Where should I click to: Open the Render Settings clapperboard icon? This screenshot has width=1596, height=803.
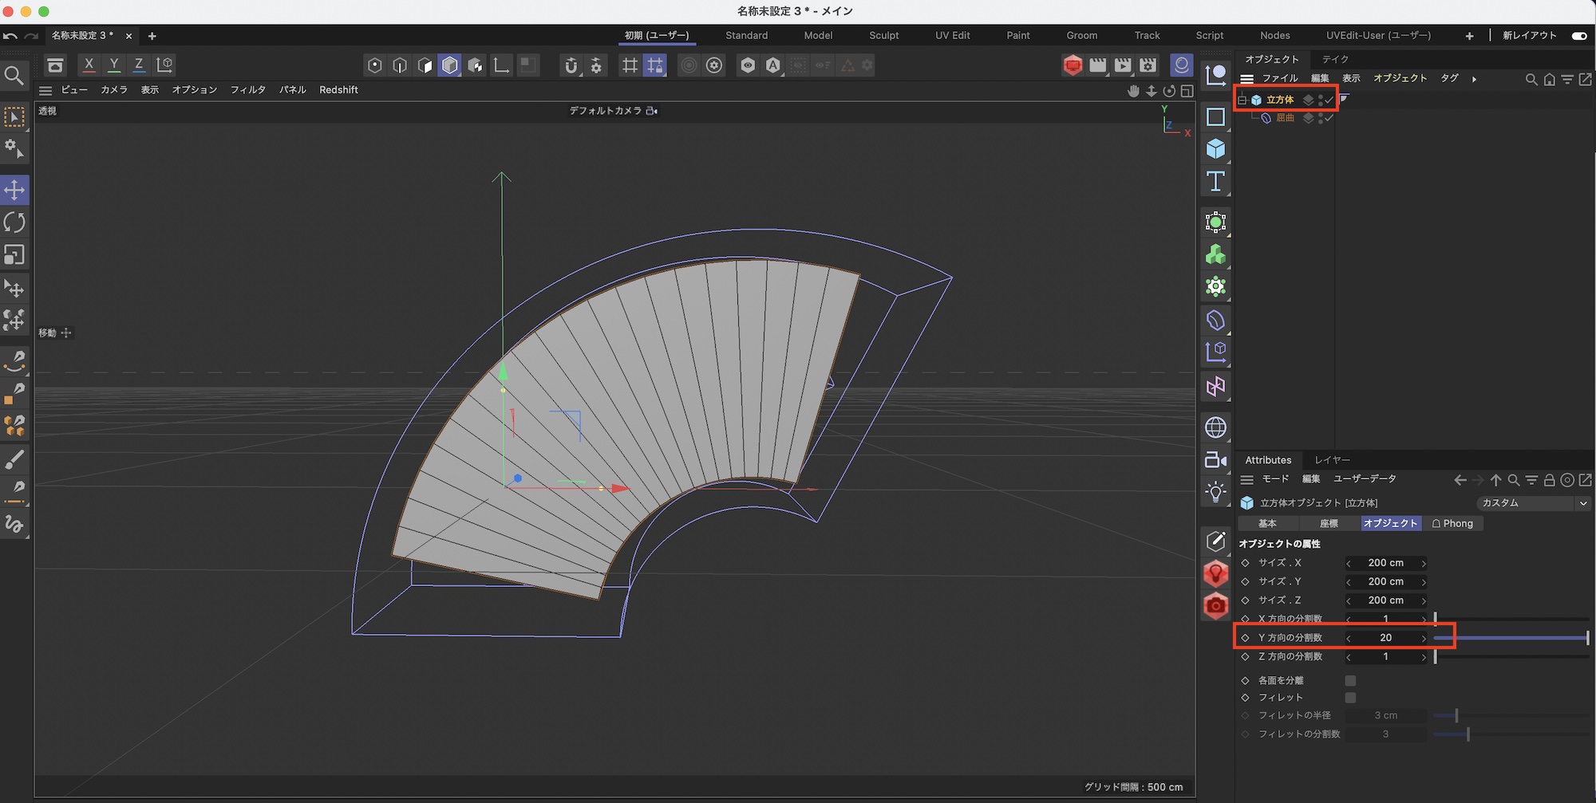(1148, 65)
